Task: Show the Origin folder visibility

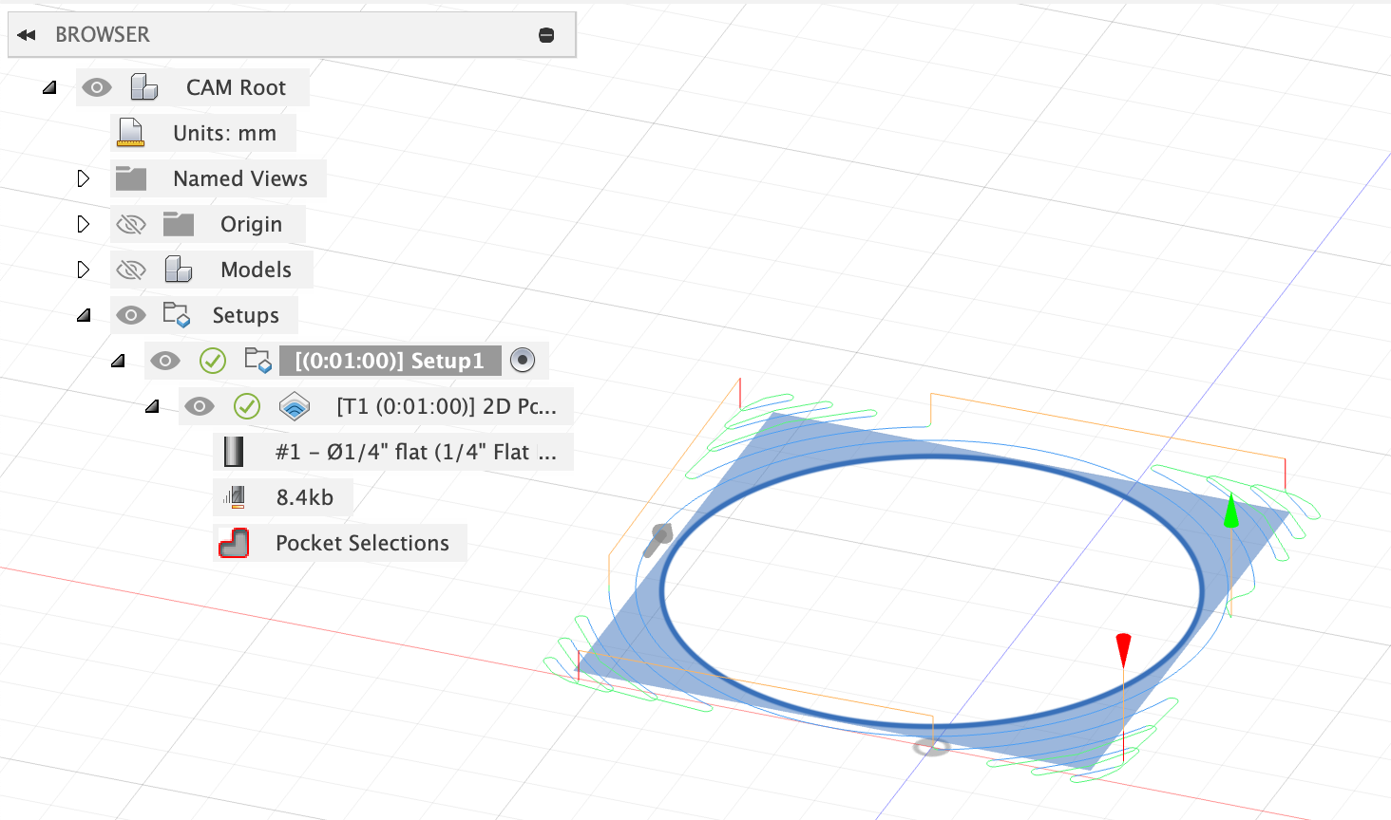Action: (131, 224)
